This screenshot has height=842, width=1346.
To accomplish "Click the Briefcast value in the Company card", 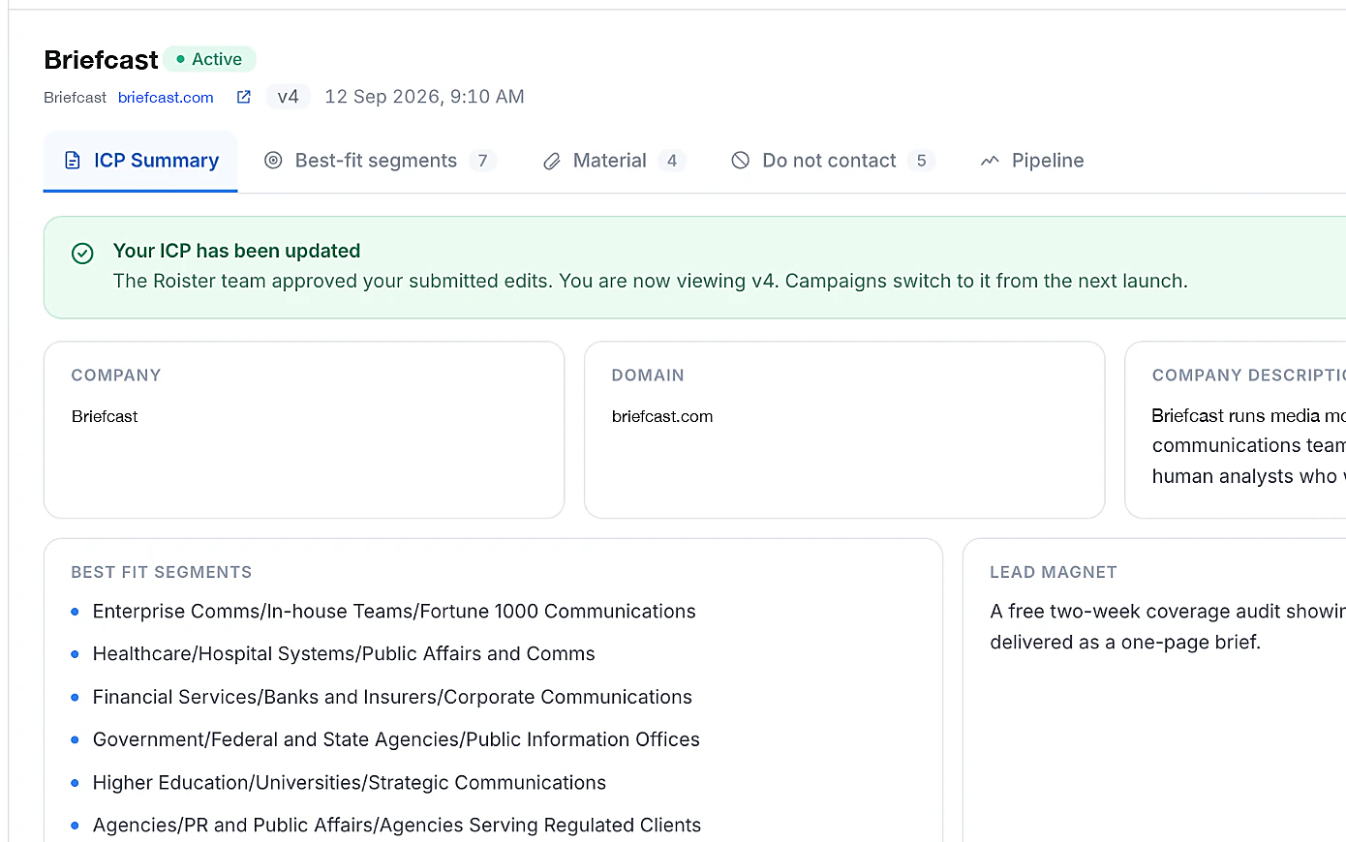I will click(105, 416).
